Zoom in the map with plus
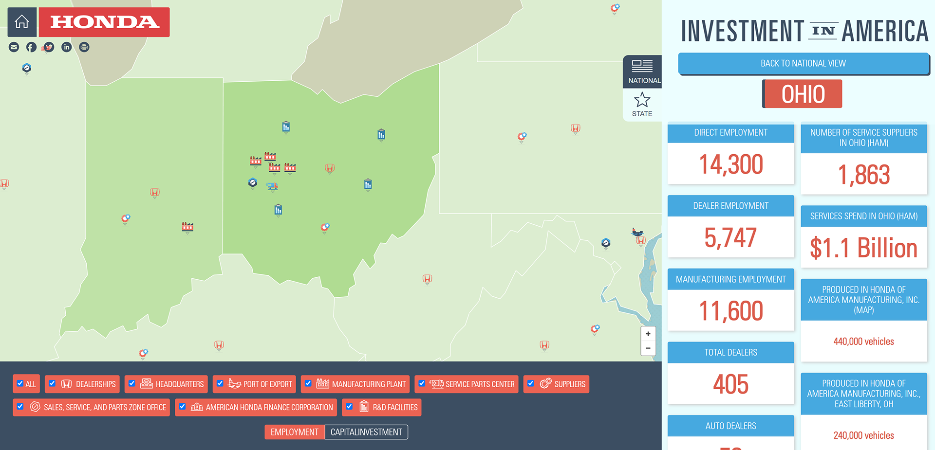The height and width of the screenshot is (450, 935). point(648,334)
